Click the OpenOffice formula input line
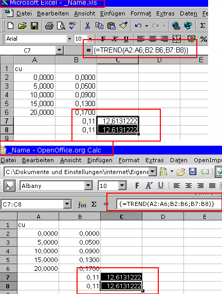This screenshot has height=294, width=222. tap(169, 204)
